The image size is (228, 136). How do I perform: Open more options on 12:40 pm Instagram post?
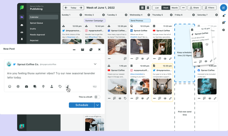click(x=132, y=98)
